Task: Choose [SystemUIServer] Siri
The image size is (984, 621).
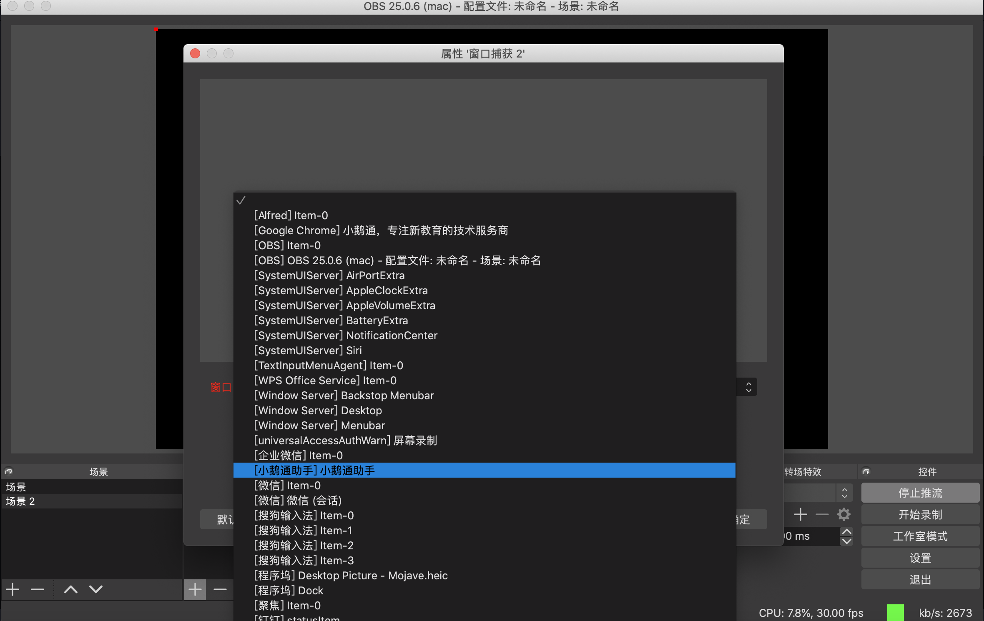Action: [484, 351]
